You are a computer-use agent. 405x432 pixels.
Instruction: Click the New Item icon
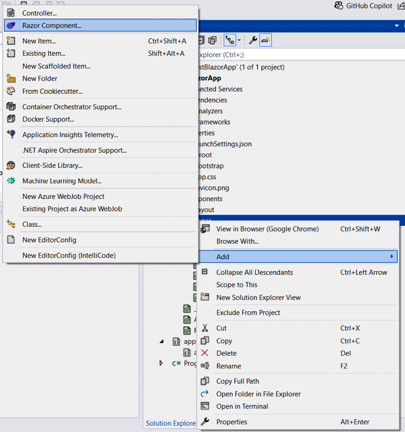(x=11, y=41)
